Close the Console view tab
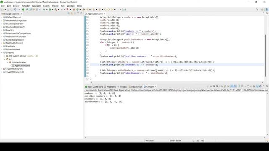Image resolution: width=269 pixels, height=151 pixels. 156,87
